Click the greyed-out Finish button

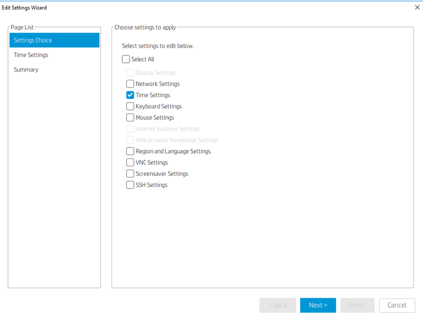pyautogui.click(x=357, y=305)
